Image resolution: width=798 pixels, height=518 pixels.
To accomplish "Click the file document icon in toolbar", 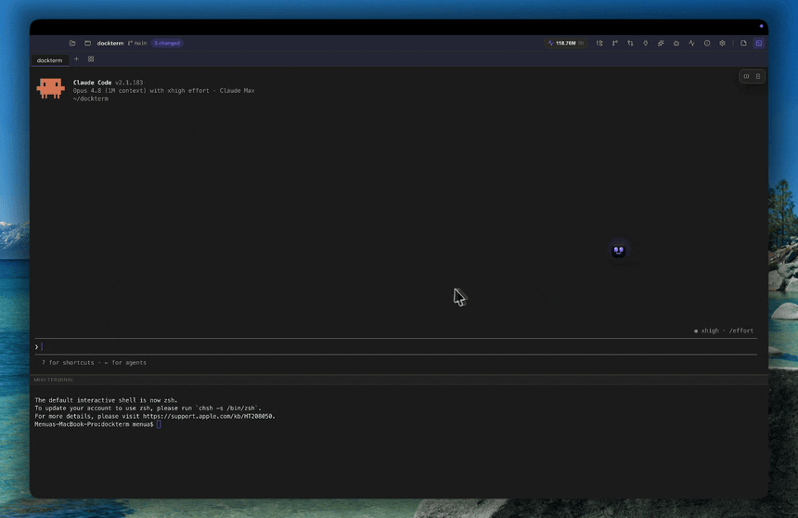I will point(743,44).
